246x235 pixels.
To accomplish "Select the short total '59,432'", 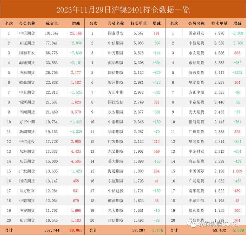I will pyautogui.click(x=219, y=230).
